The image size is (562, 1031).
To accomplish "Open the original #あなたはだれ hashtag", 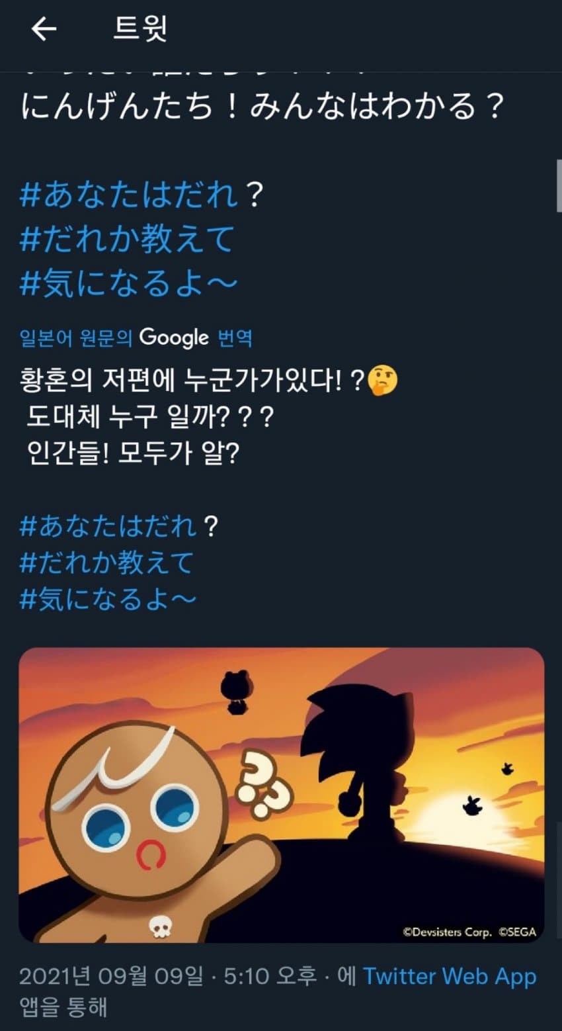I will click(x=130, y=195).
